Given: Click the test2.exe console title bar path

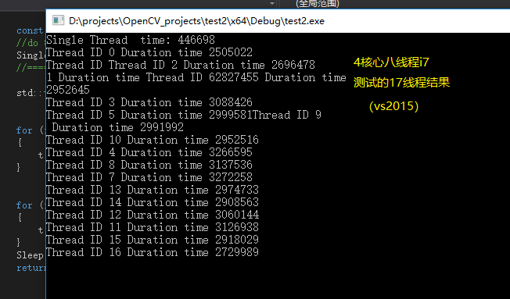Looking at the screenshot, I should click(x=196, y=21).
